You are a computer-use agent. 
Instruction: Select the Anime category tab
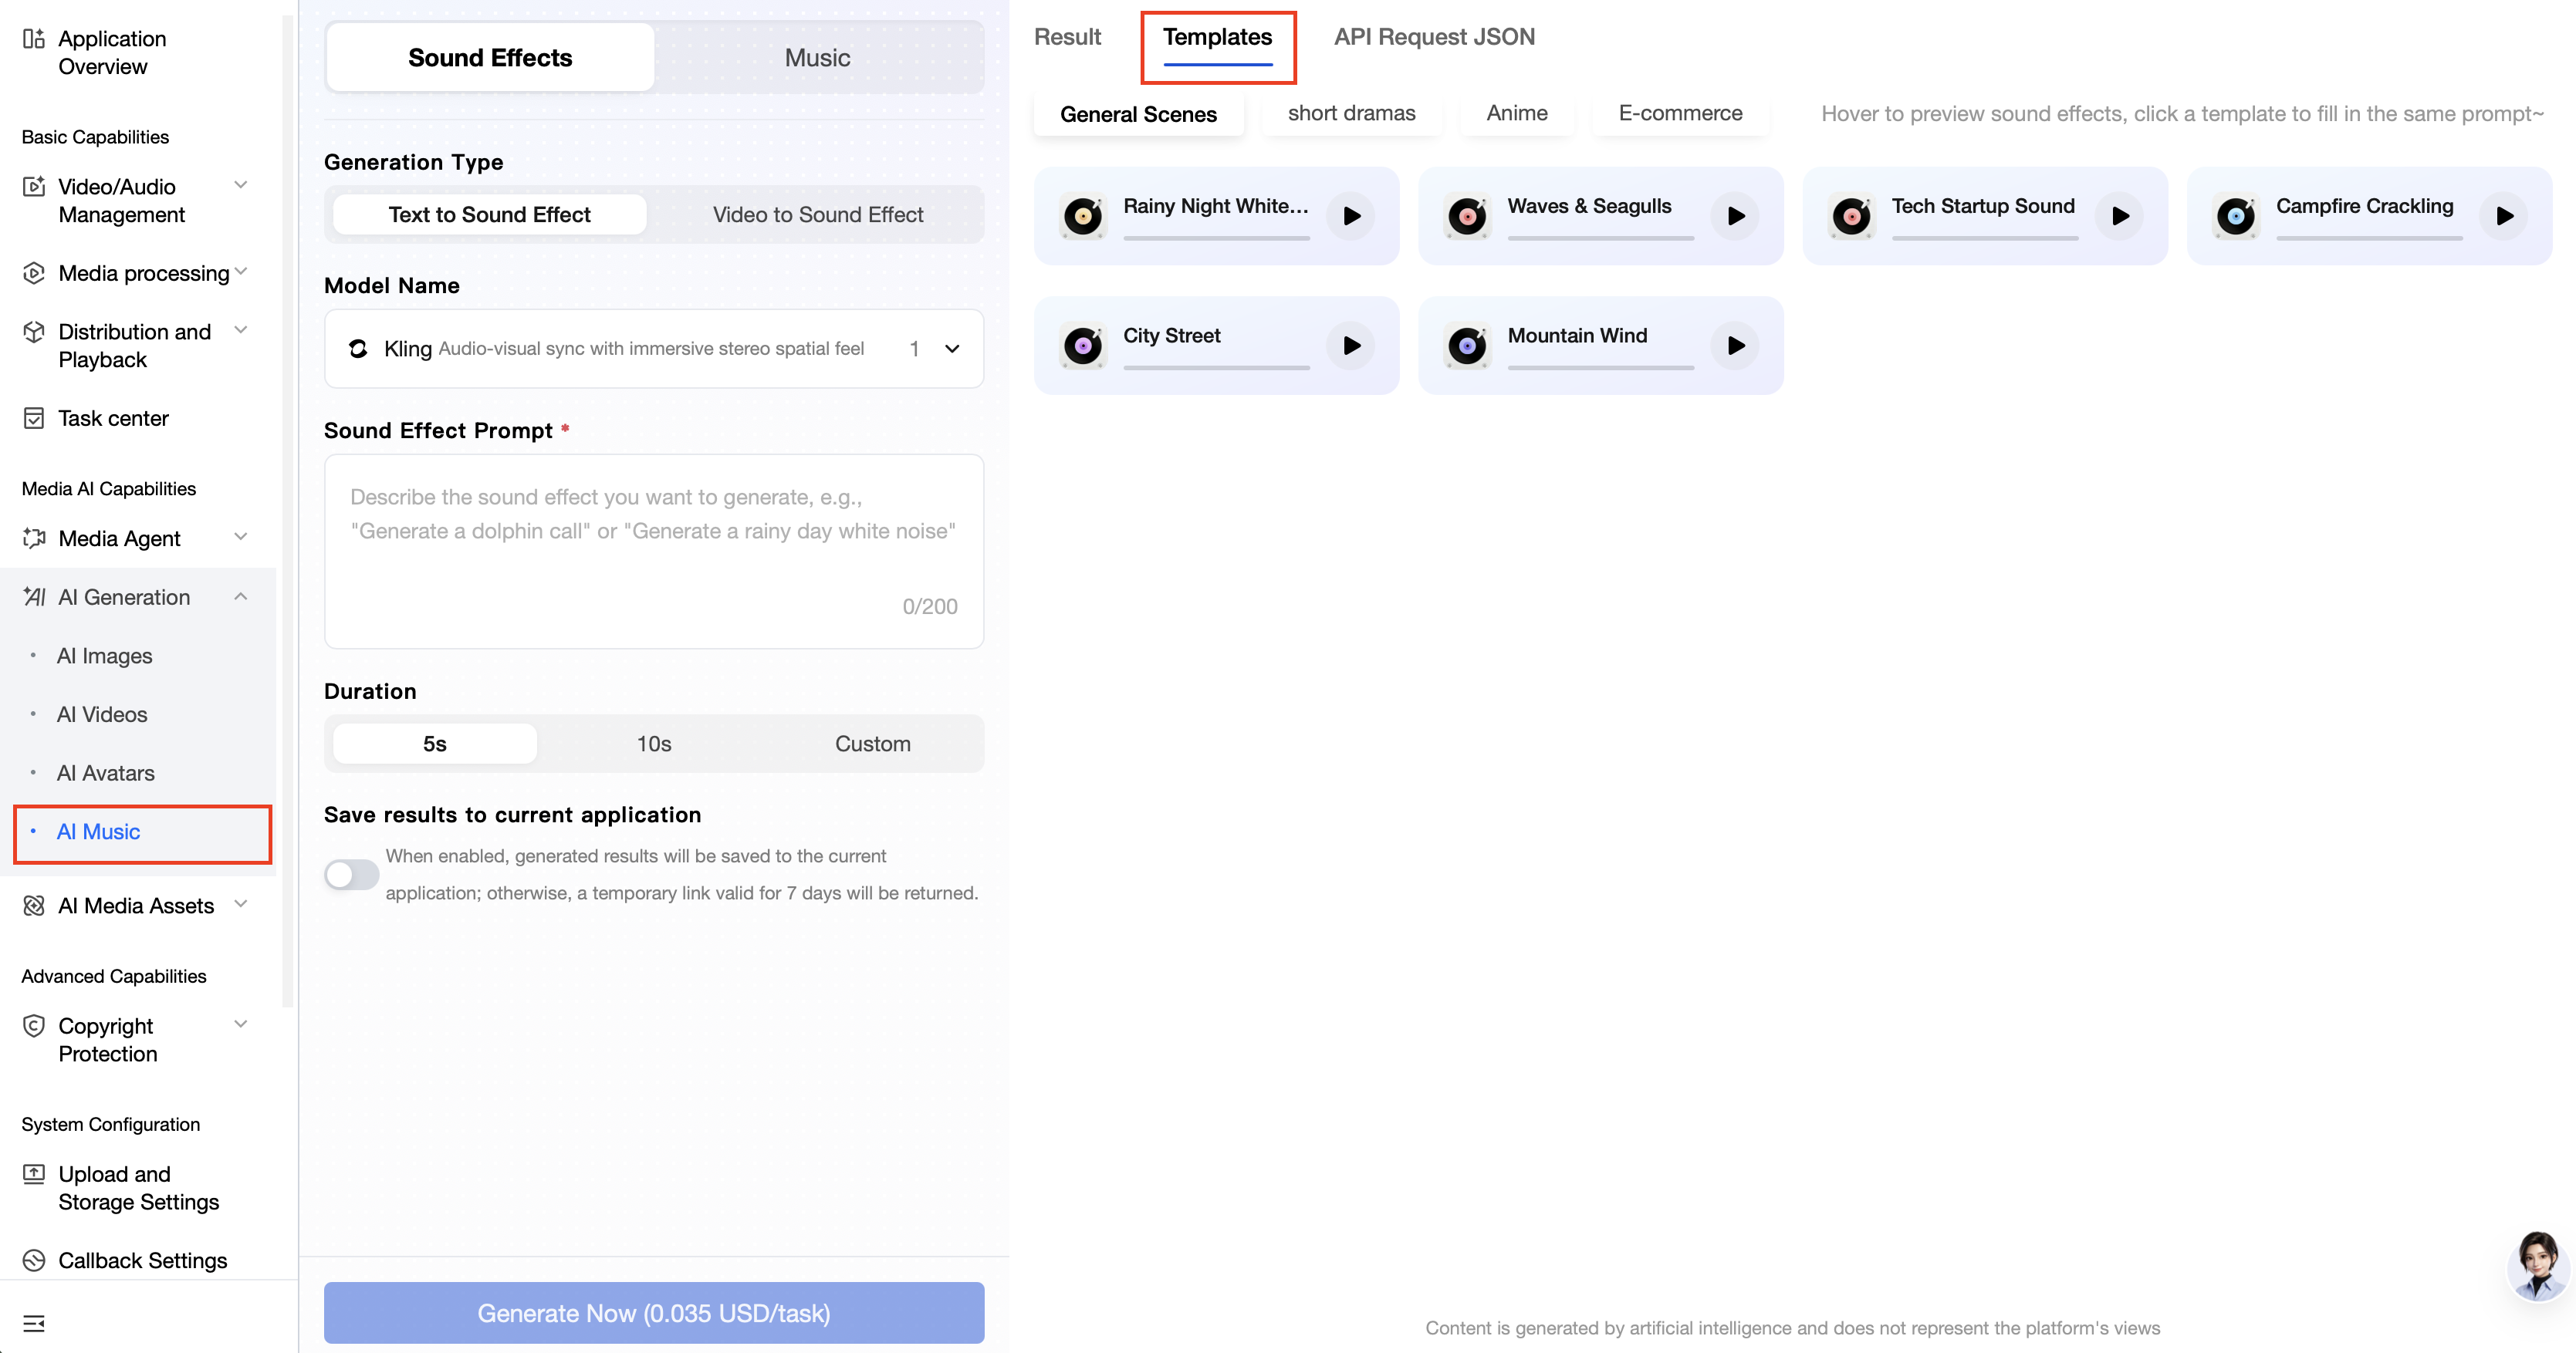pyautogui.click(x=1516, y=113)
